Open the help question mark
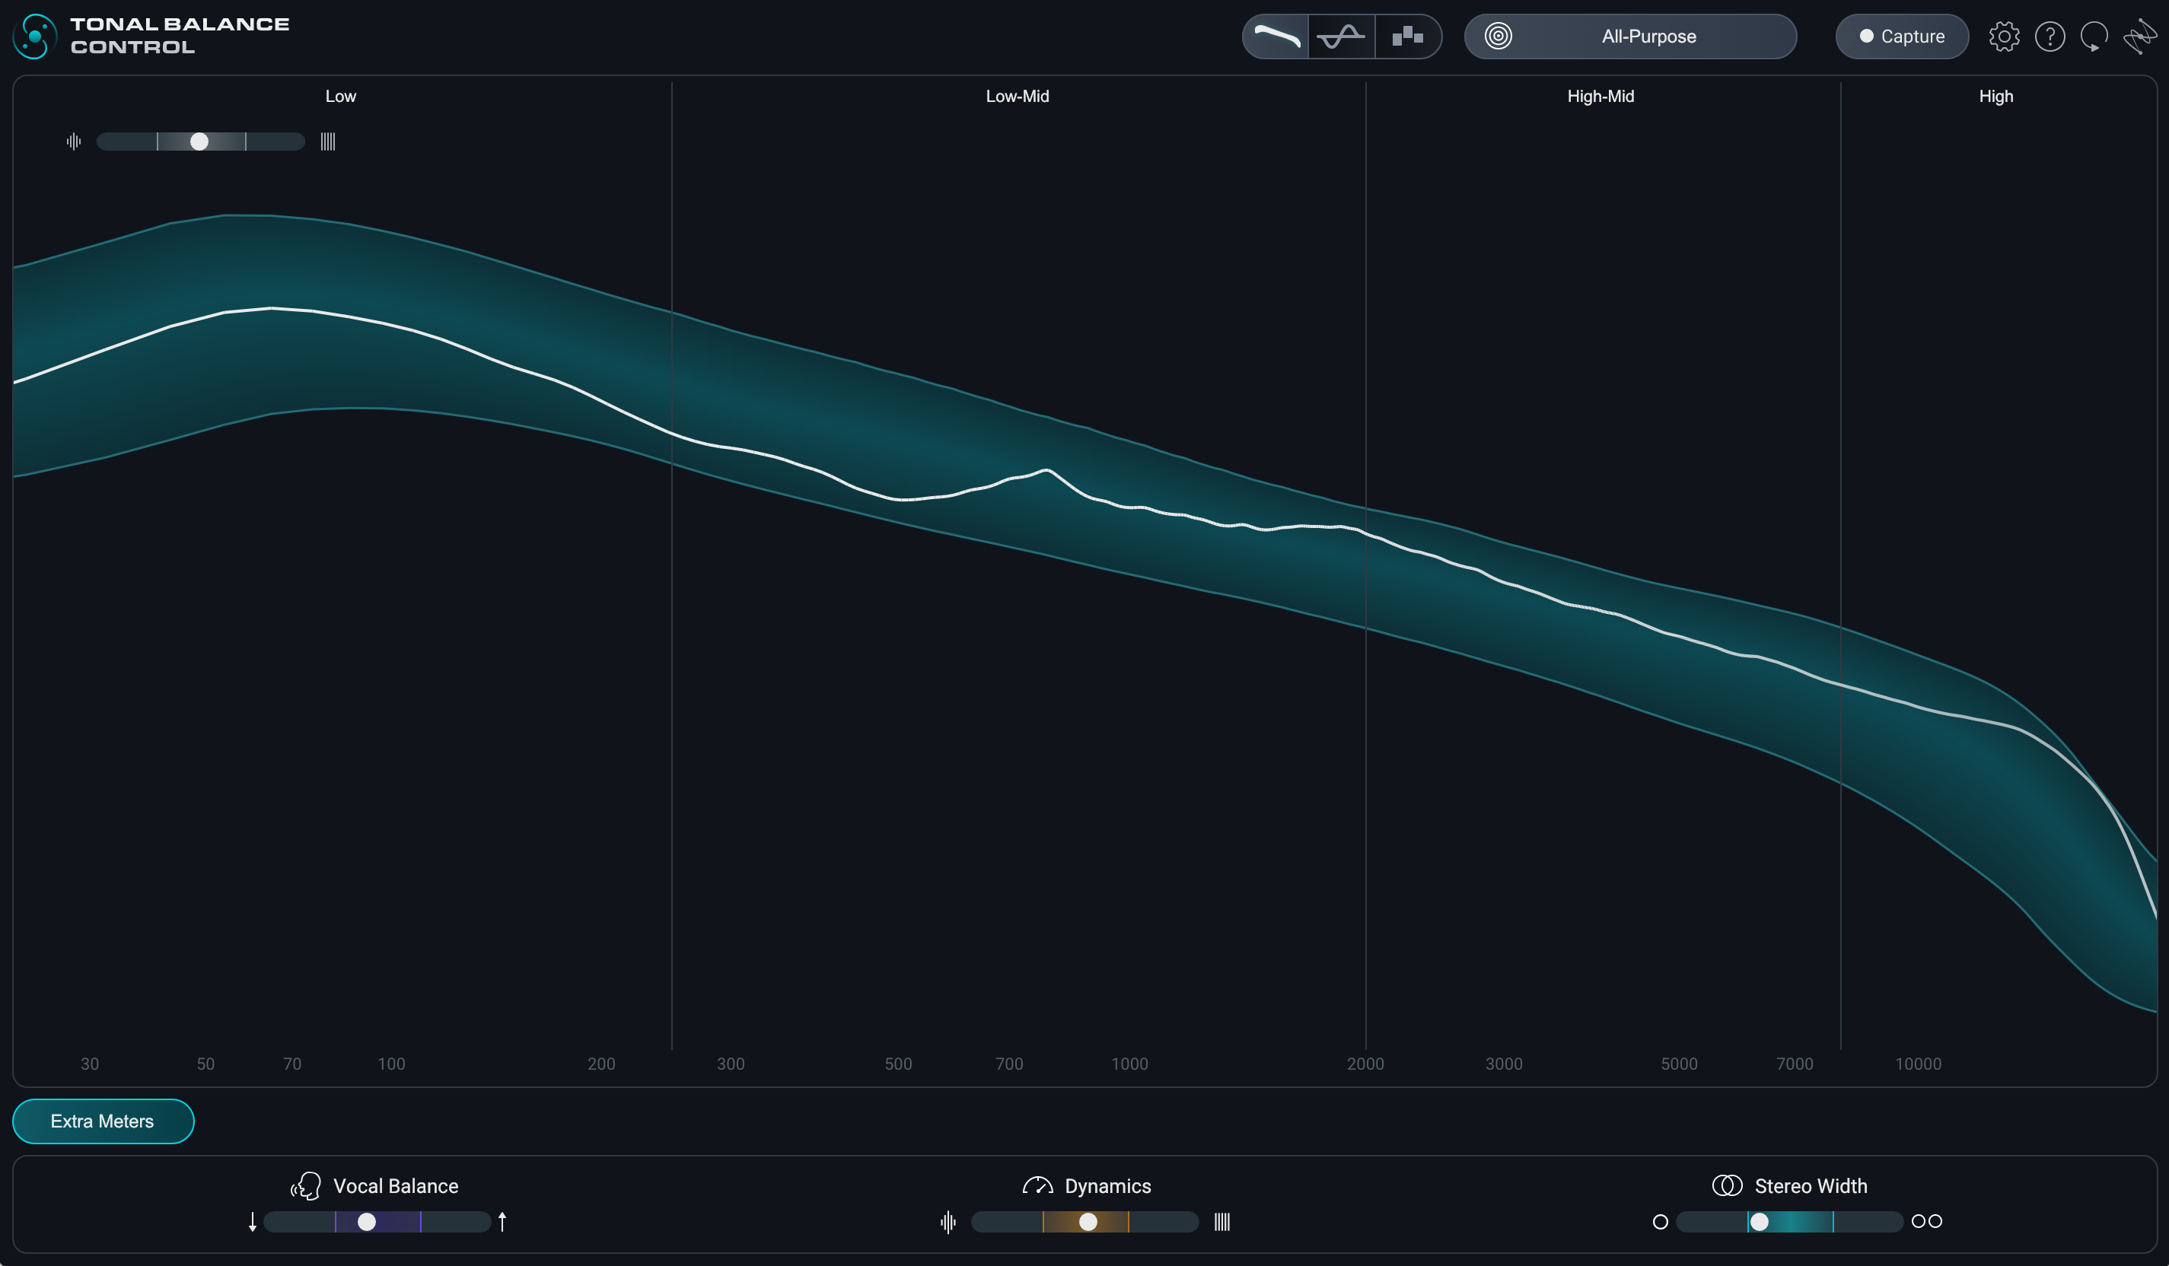 [2050, 37]
